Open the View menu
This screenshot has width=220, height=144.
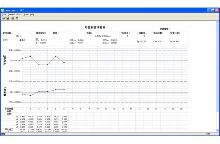26,14
